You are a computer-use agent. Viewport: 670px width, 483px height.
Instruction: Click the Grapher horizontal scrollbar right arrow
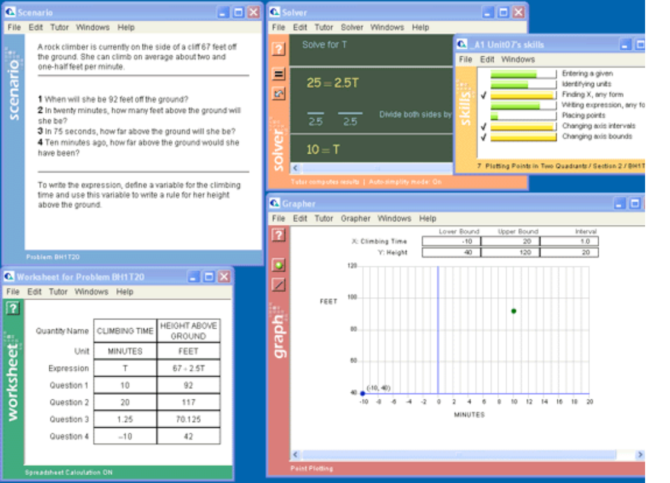640,455
